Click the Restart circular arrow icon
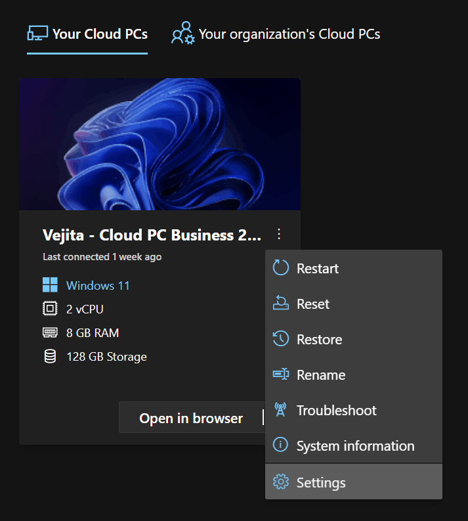The image size is (468, 521). (281, 267)
